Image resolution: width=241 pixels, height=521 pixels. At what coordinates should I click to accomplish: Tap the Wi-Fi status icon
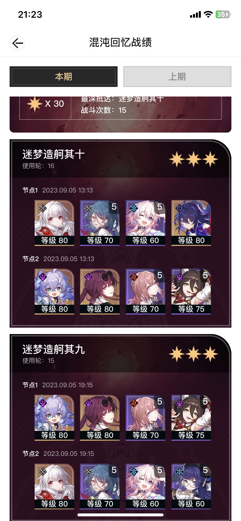[208, 14]
